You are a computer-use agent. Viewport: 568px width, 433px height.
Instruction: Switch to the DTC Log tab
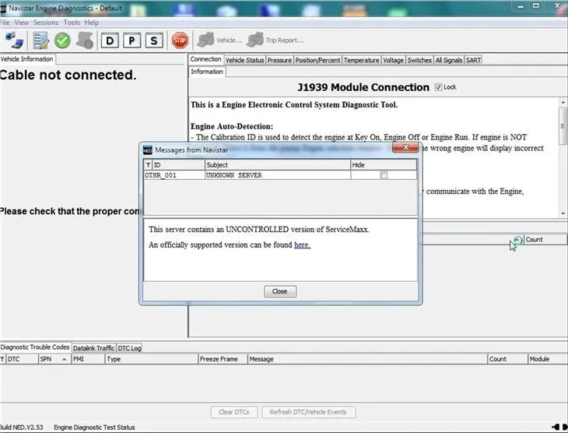(x=129, y=348)
